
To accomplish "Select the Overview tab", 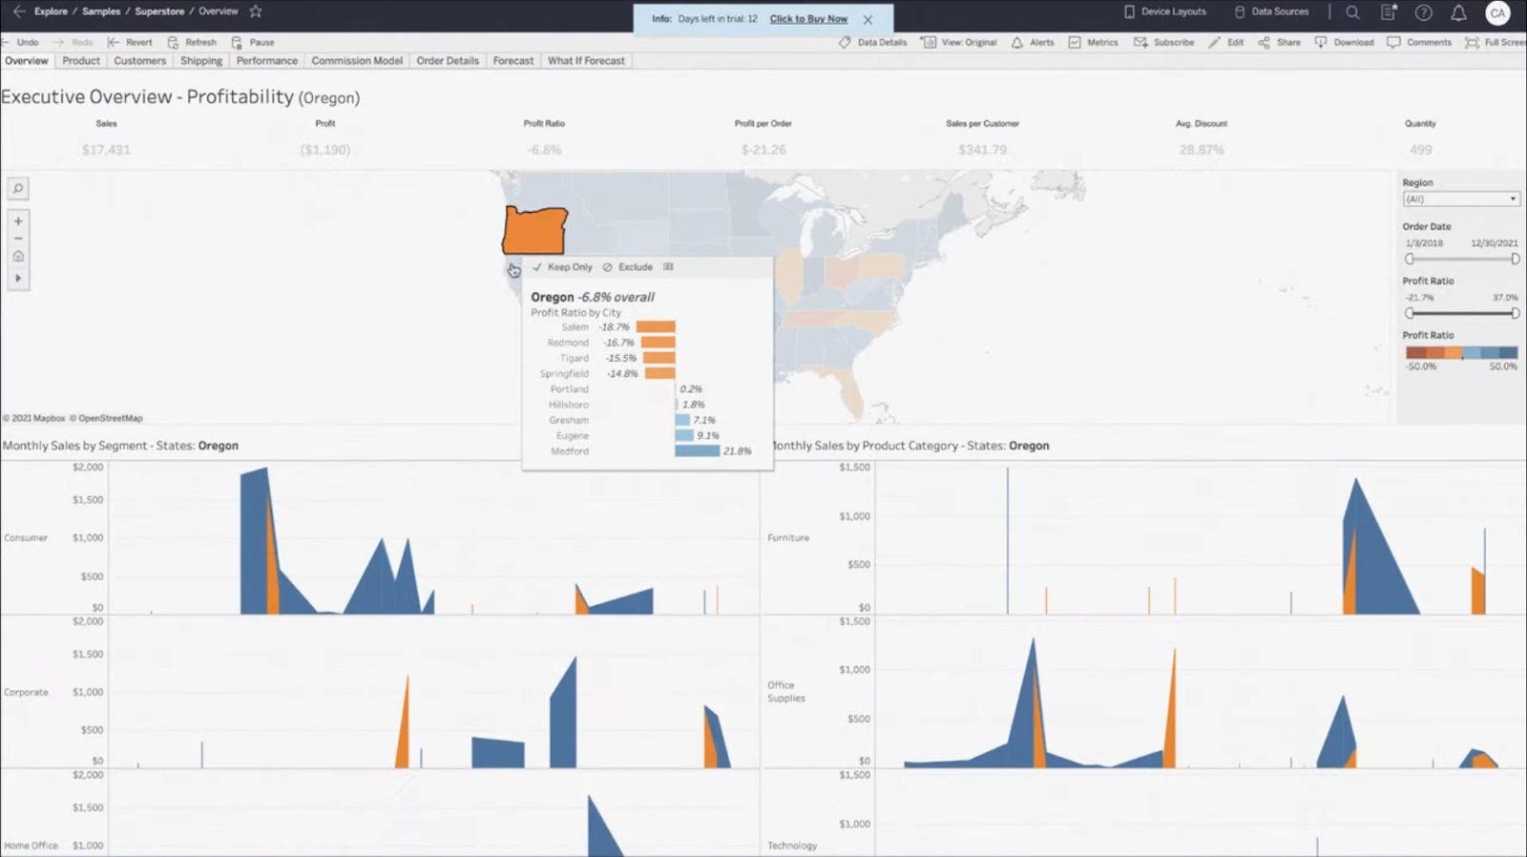I will pos(27,60).
